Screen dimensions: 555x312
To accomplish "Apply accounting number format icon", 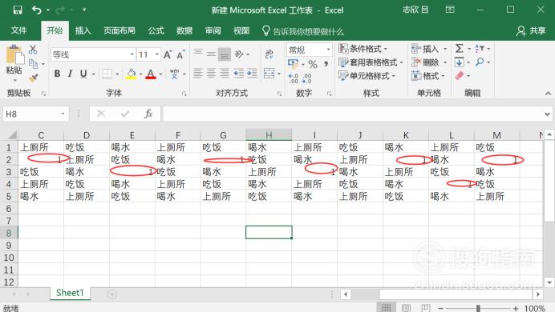I will coord(293,64).
